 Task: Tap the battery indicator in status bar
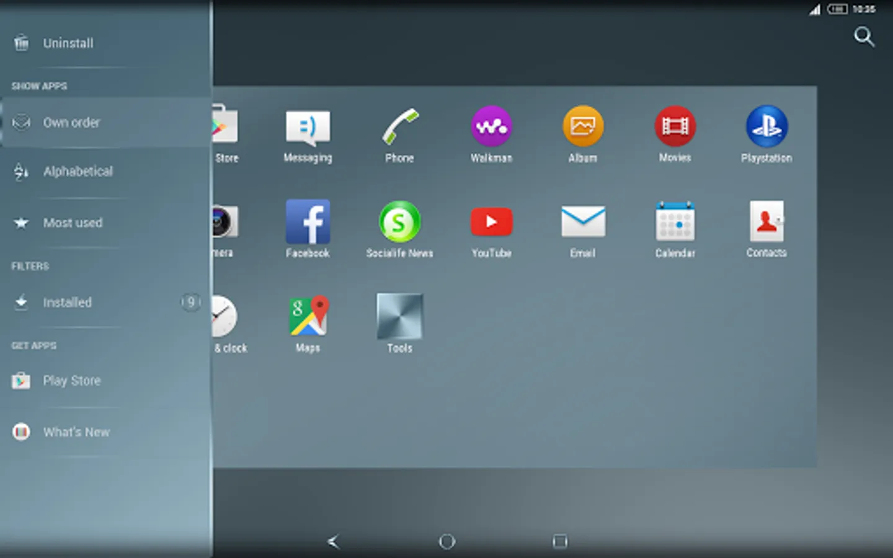pyautogui.click(x=837, y=9)
